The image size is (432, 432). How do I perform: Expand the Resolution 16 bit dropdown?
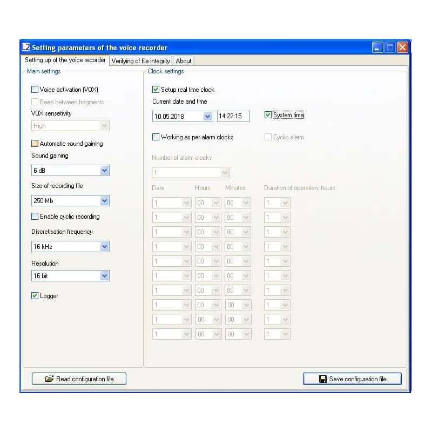point(105,276)
